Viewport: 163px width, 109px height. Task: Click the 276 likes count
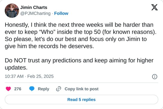coord(18,89)
